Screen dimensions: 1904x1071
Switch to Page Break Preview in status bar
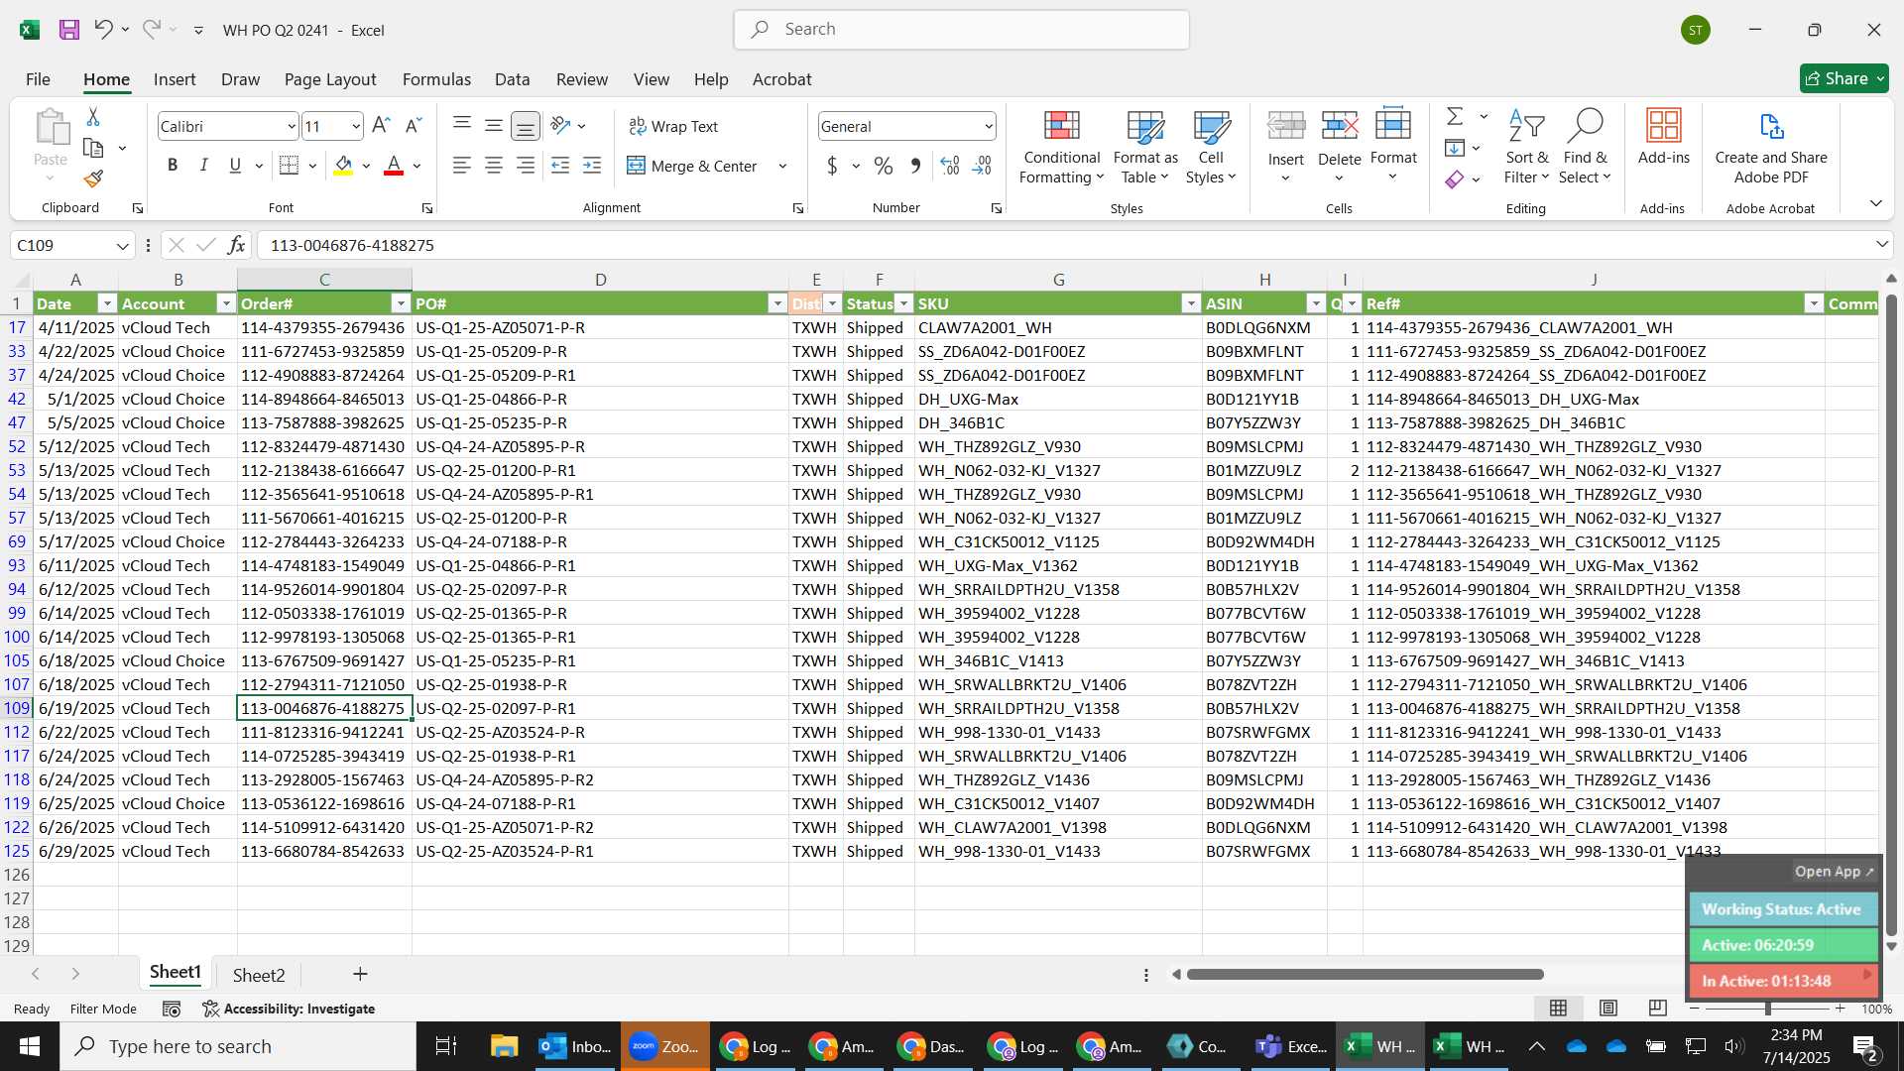(1657, 1009)
